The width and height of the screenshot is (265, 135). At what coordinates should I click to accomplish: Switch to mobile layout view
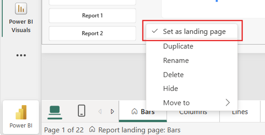point(82,111)
